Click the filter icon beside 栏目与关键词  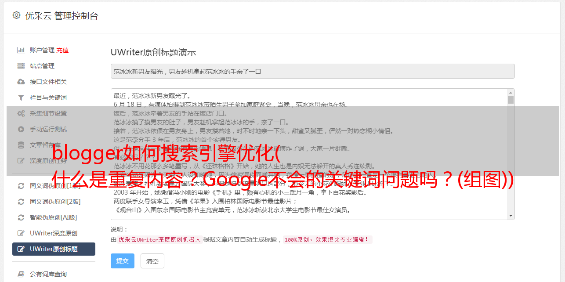pos(21,98)
